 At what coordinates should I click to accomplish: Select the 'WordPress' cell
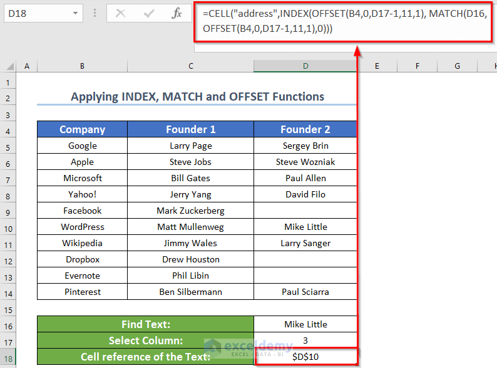82,227
